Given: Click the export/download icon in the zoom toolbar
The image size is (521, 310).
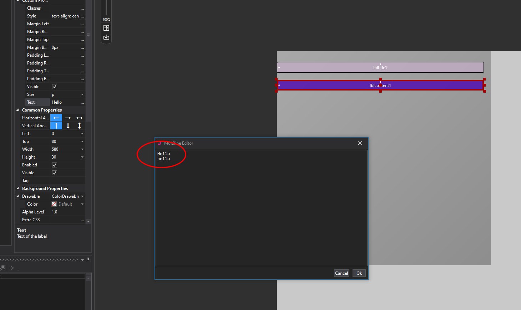Looking at the screenshot, I should pyautogui.click(x=106, y=37).
